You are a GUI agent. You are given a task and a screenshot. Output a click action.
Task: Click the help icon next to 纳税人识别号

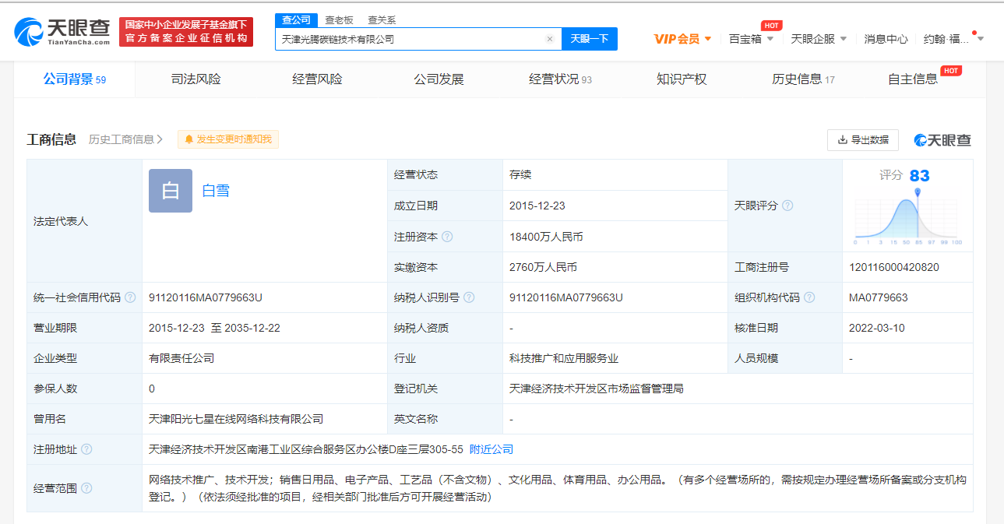(469, 297)
